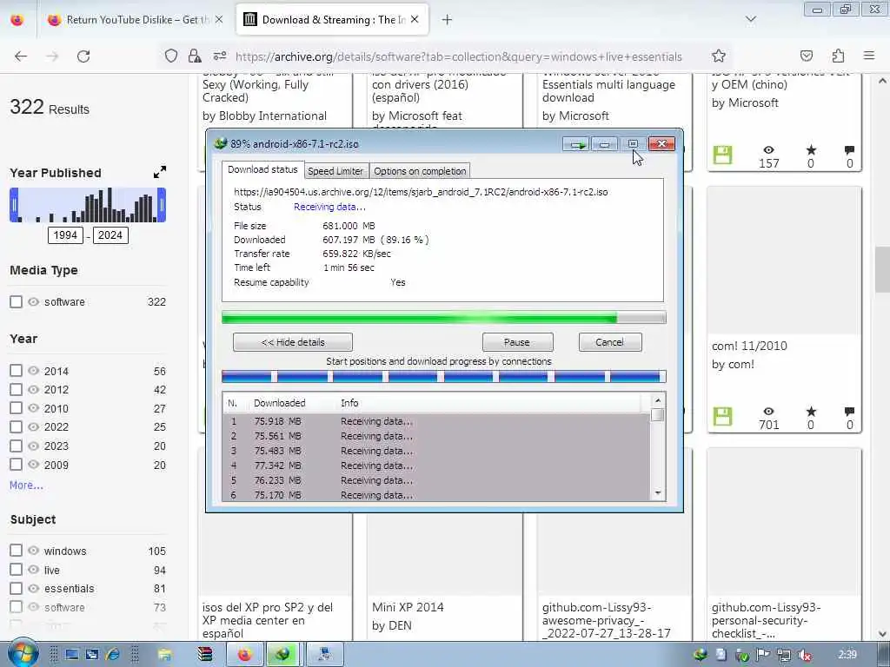Click the muted volume tray icon
The width and height of the screenshot is (890, 667).
[804, 655]
